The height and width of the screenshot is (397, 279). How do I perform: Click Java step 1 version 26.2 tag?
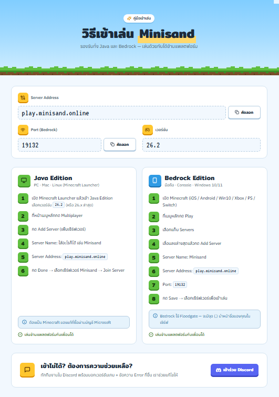tap(59, 205)
